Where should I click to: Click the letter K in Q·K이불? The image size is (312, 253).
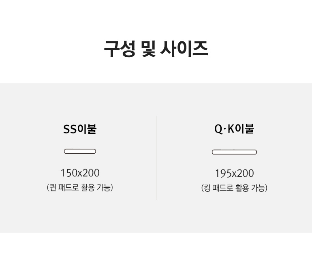tap(231, 129)
